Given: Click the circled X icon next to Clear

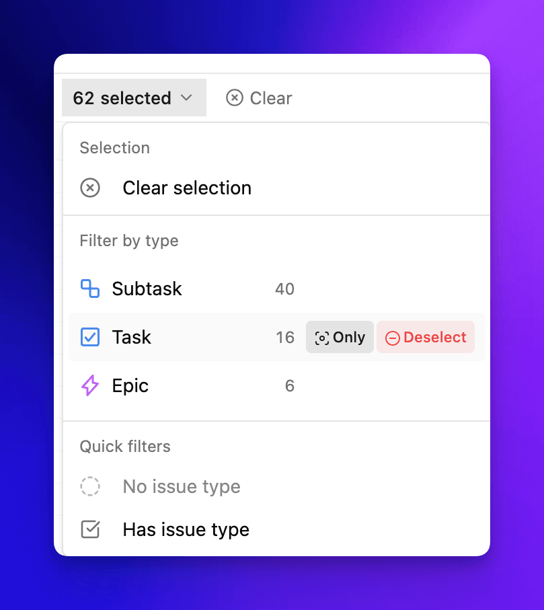Looking at the screenshot, I should [234, 98].
